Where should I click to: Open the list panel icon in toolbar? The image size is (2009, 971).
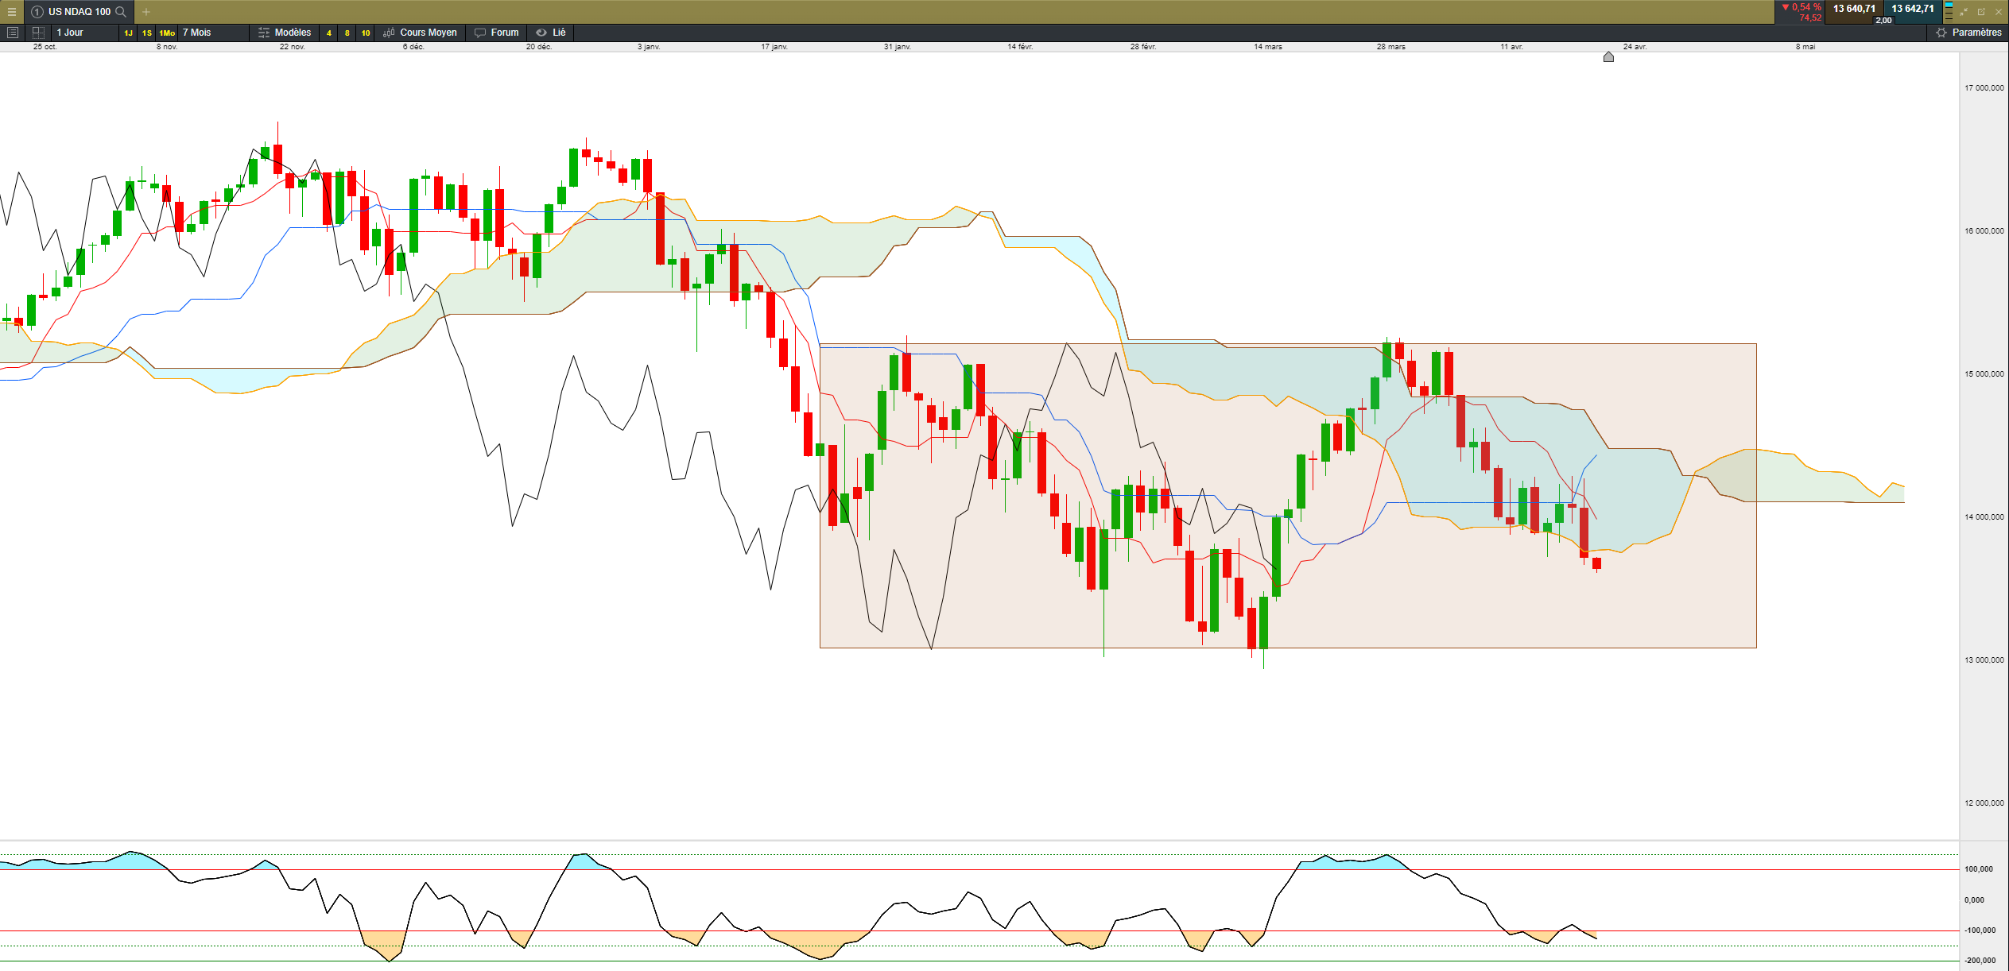(12, 33)
